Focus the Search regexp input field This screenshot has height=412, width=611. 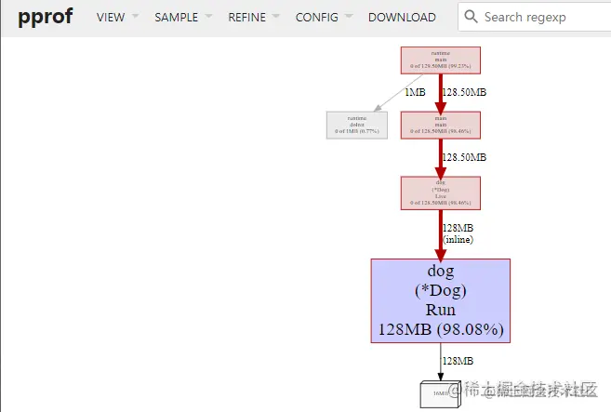(x=535, y=17)
